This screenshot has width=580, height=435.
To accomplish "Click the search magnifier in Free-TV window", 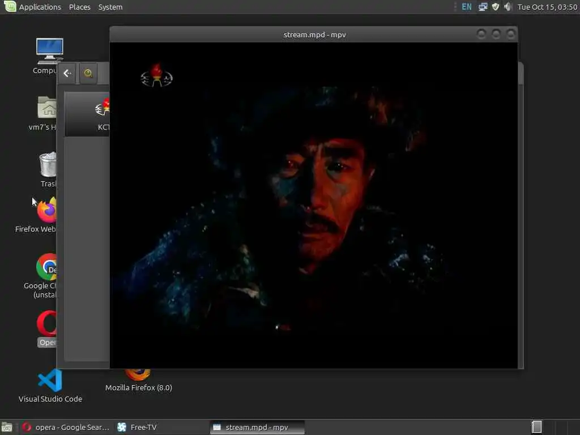I will click(88, 73).
